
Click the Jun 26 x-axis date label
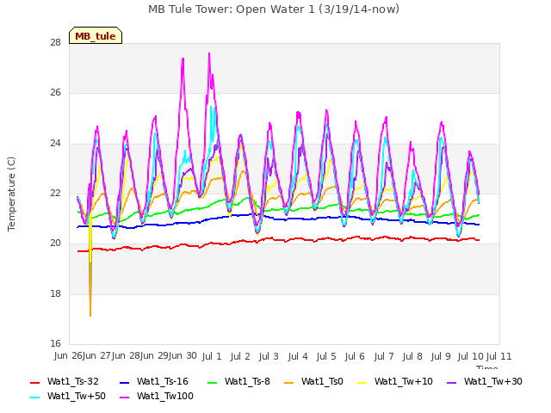pyautogui.click(x=68, y=356)
